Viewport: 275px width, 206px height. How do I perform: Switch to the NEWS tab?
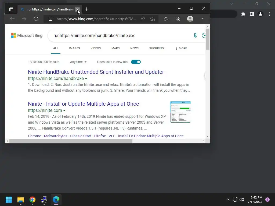(x=134, y=48)
